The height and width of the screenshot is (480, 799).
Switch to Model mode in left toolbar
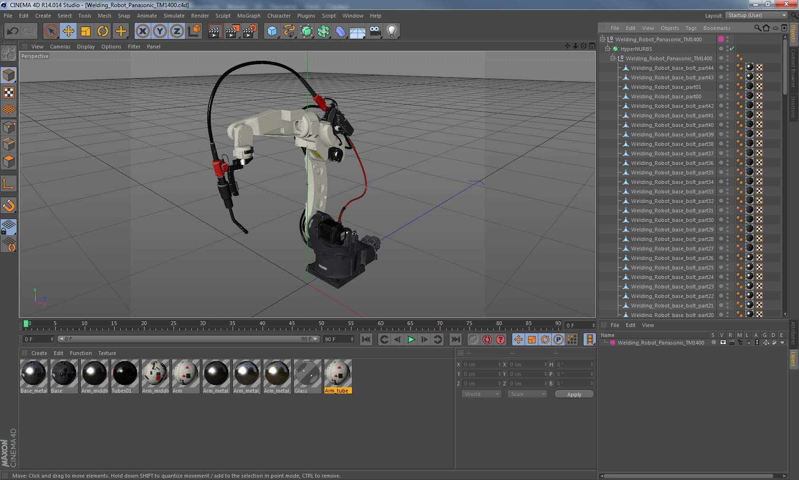[9, 75]
